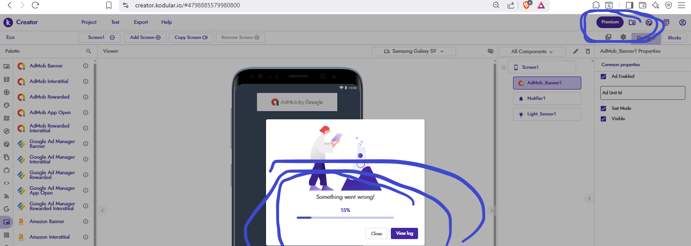Toggle the Test Mode checkbox
The image size is (691, 246).
(x=603, y=109)
